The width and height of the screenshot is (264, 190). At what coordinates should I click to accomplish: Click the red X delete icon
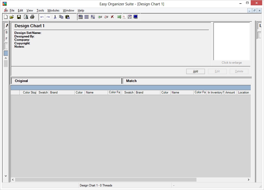pos(112,17)
